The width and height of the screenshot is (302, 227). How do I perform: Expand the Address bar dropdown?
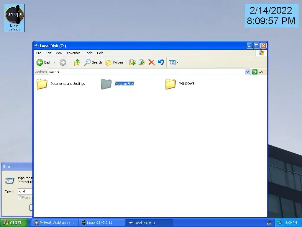pos(247,72)
